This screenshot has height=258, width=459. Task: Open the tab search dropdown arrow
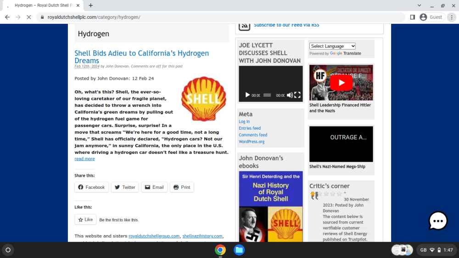pos(419,5)
